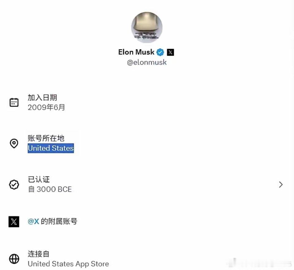The width and height of the screenshot is (294, 270).
Task: Select the highlighted United States text
Action: [x=51, y=148]
